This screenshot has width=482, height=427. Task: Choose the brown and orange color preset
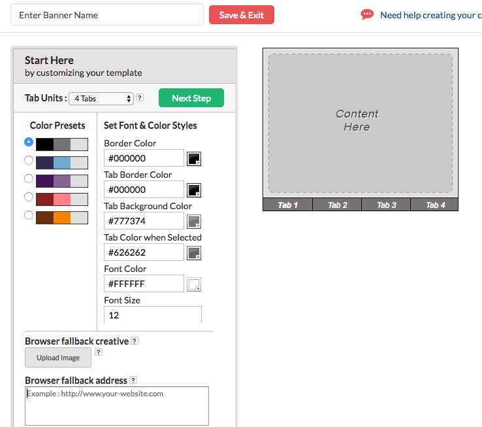[x=28, y=215]
